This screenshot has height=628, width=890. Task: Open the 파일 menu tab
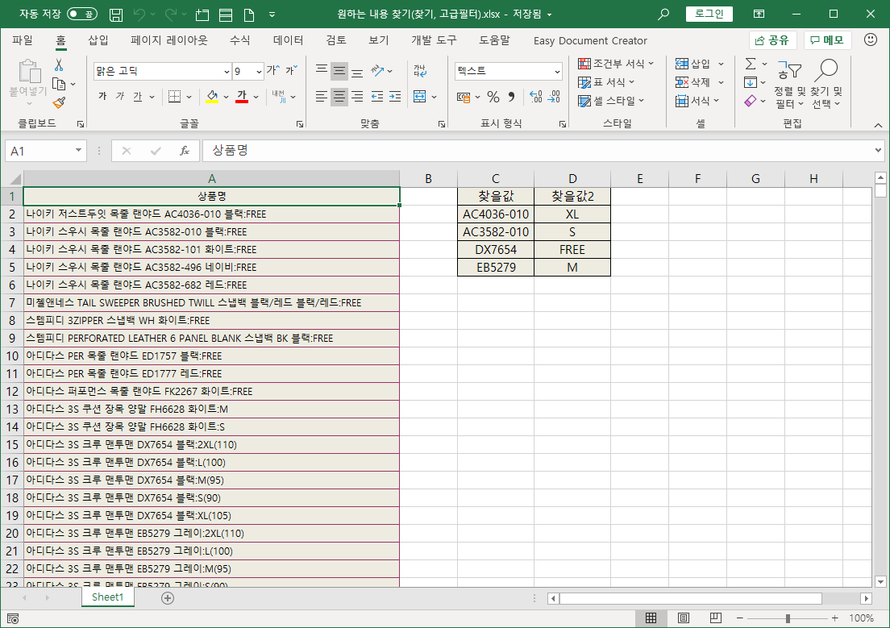click(22, 40)
